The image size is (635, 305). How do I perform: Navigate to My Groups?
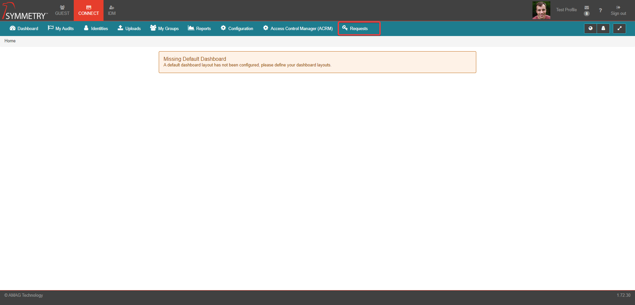coord(164,28)
